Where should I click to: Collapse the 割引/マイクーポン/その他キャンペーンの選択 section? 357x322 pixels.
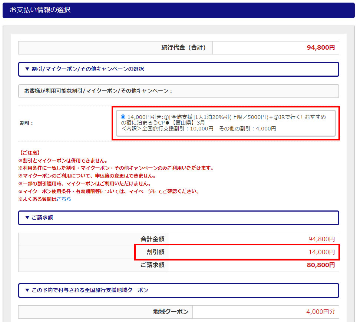pyautogui.click(x=84, y=69)
